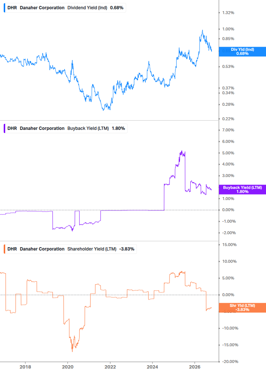Click the 6.00% buyback yield axis label
This screenshot has width=266, height=373.
(228, 141)
